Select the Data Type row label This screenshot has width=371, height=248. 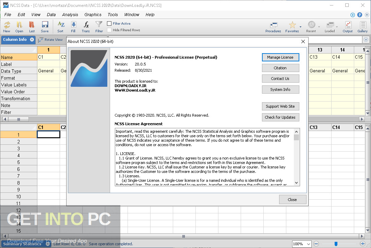[19, 71]
